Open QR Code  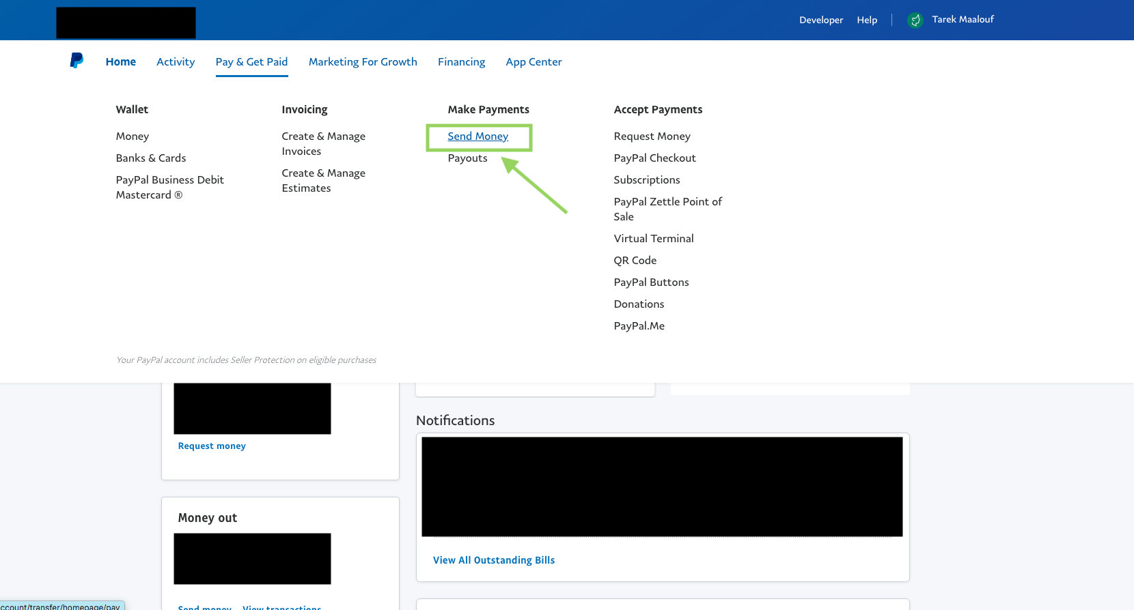coord(635,260)
